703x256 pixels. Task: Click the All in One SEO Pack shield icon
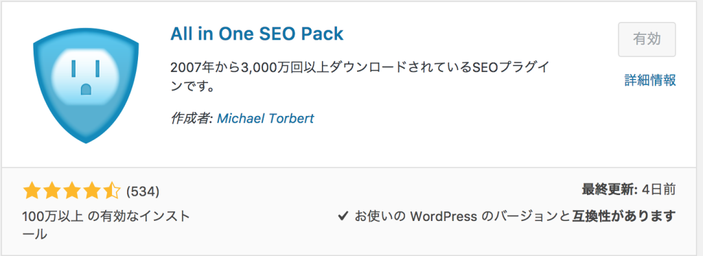[86, 84]
